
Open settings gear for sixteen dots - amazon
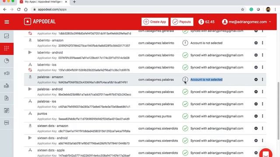256,128
